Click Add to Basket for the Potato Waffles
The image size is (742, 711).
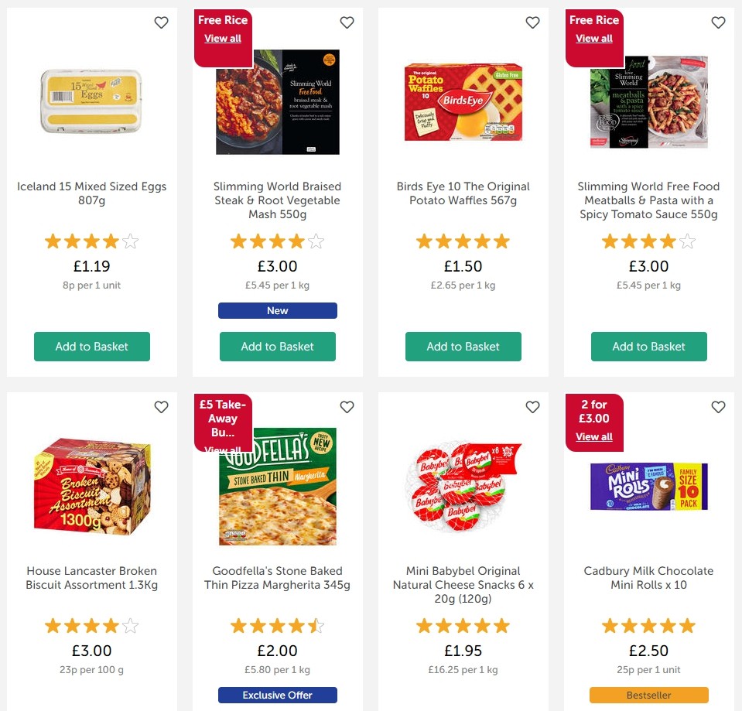[x=463, y=347]
